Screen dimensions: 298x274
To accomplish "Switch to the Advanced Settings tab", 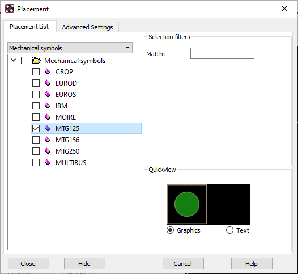I will (87, 27).
